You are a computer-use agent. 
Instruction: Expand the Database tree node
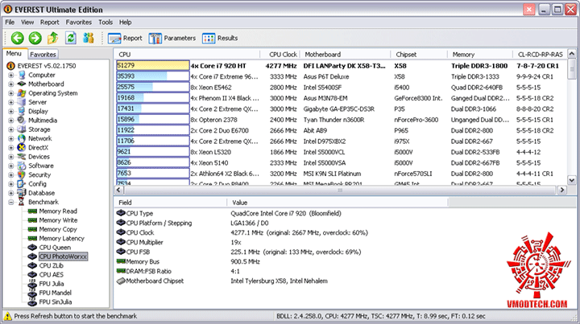(x=11, y=193)
